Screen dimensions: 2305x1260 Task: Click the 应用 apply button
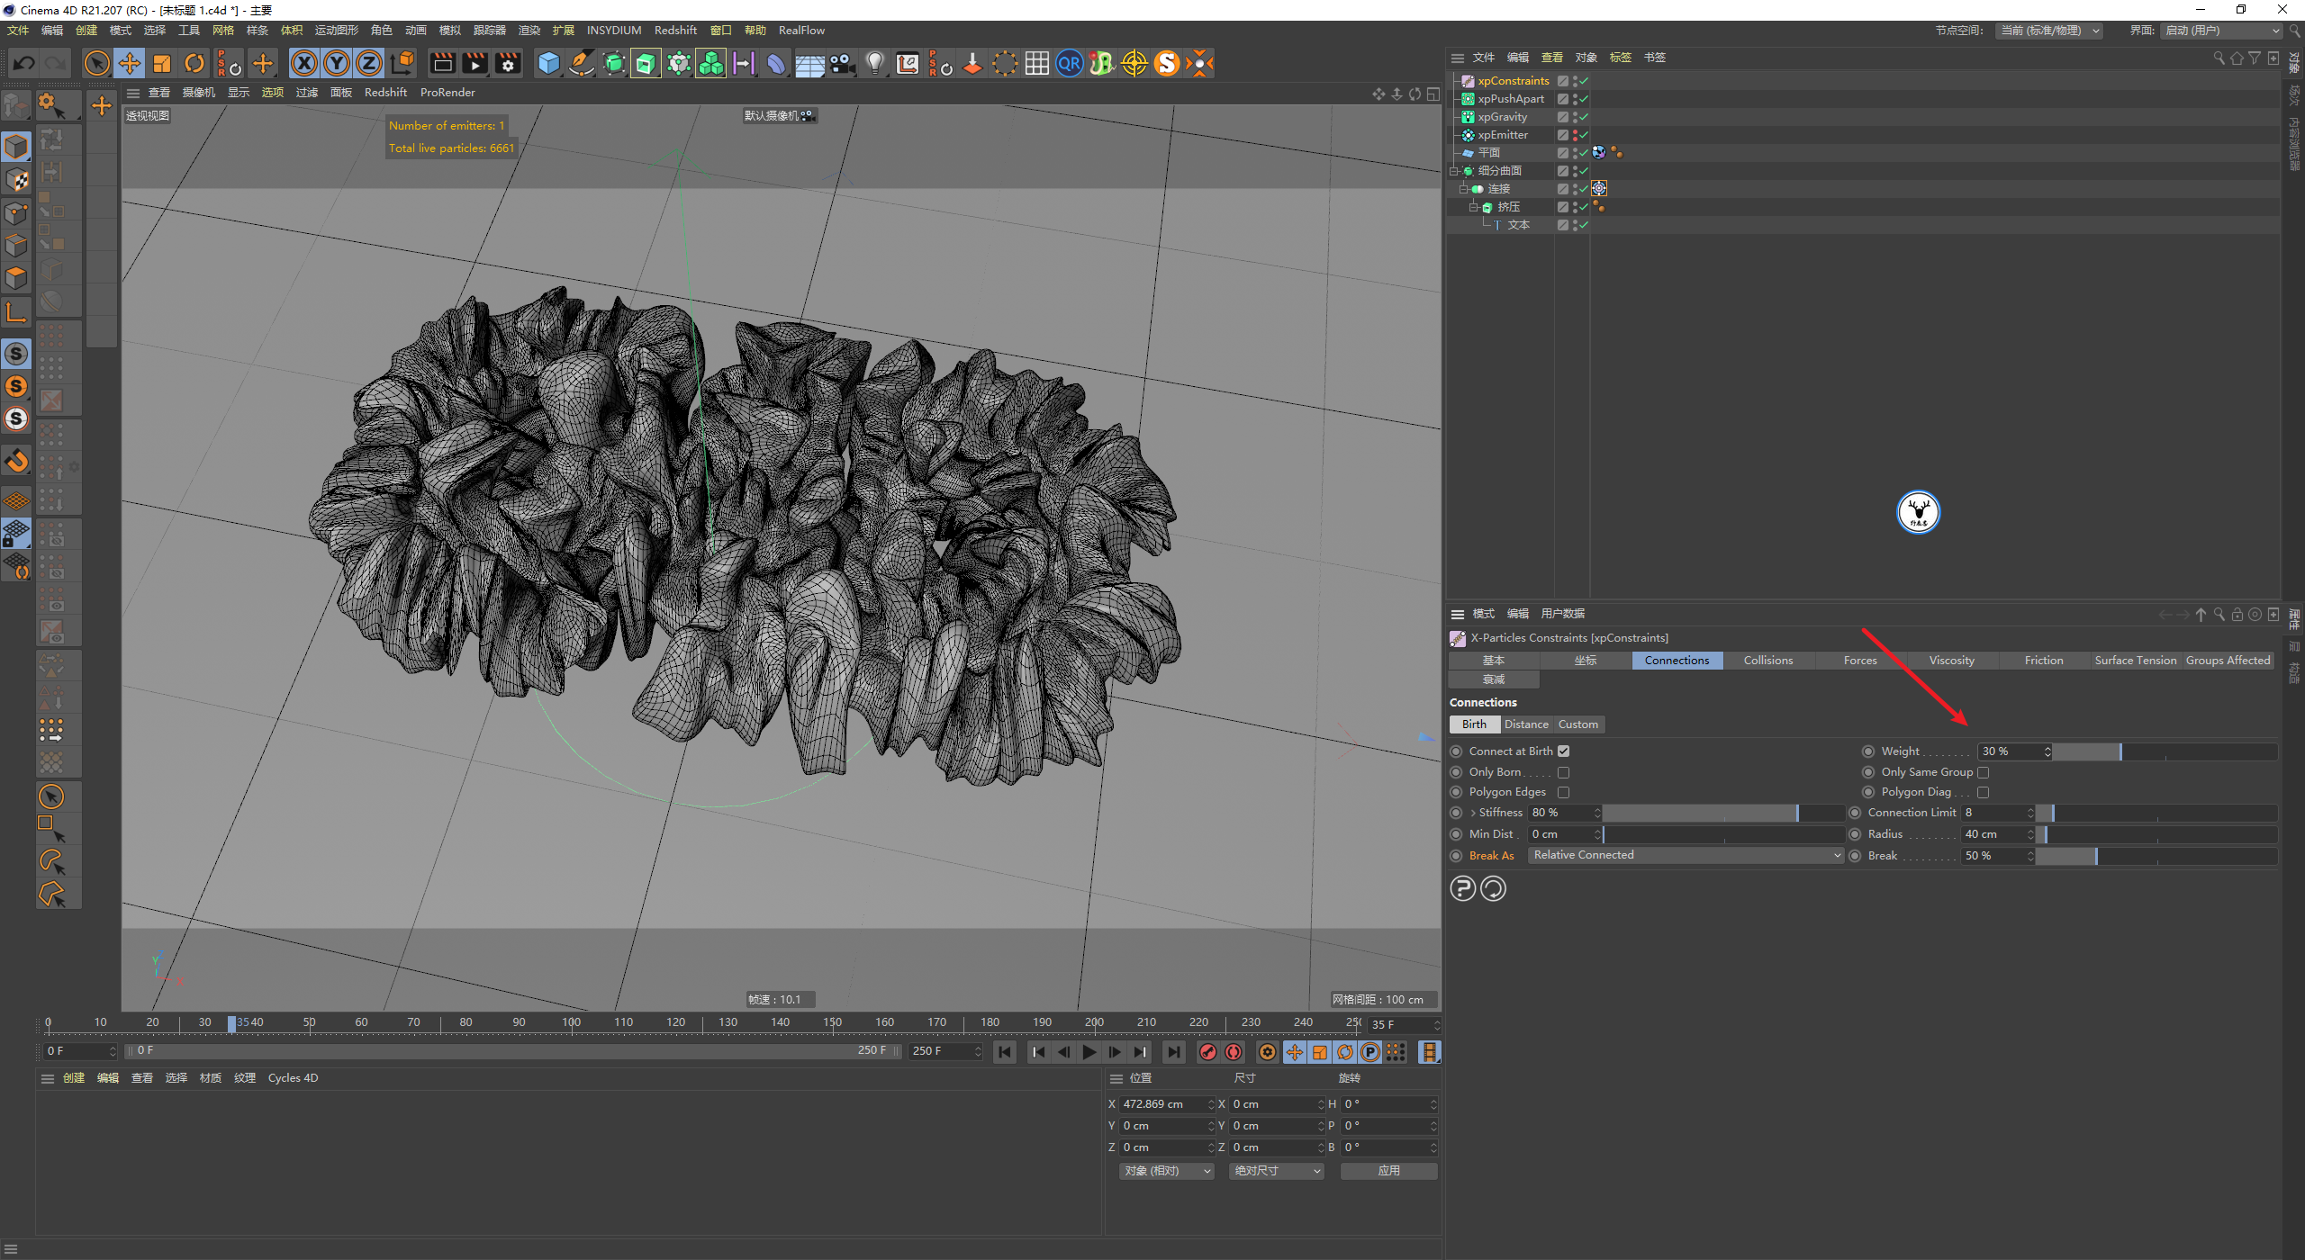click(1388, 1171)
